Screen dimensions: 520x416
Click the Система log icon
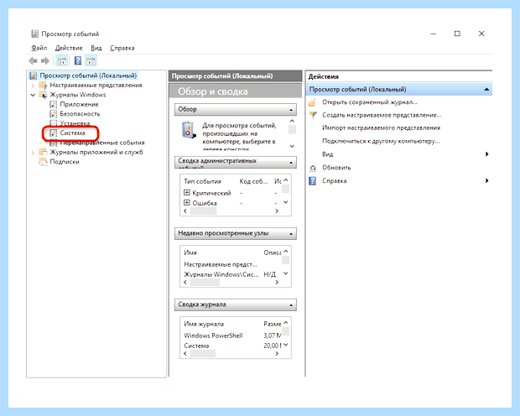click(53, 133)
